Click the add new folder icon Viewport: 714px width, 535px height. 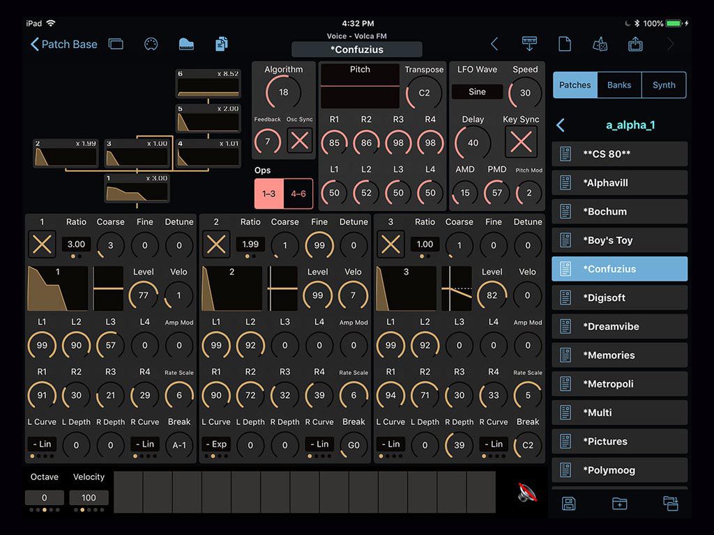(x=619, y=504)
